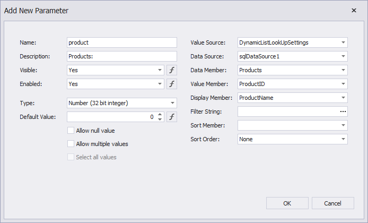Click into the Description input field
This screenshot has height=223, width=368.
point(122,56)
